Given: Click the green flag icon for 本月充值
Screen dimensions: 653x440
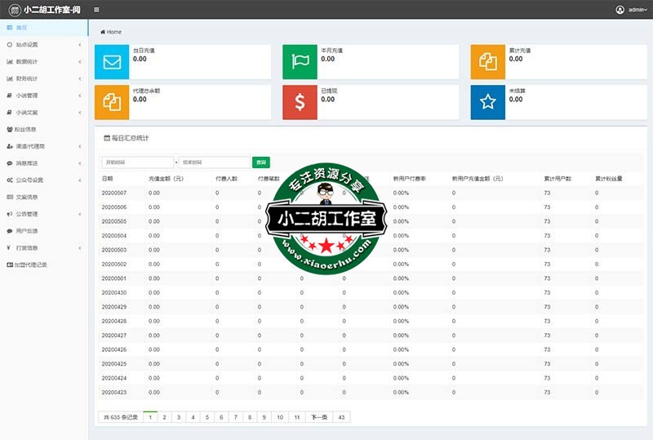Looking at the screenshot, I should click(x=300, y=61).
